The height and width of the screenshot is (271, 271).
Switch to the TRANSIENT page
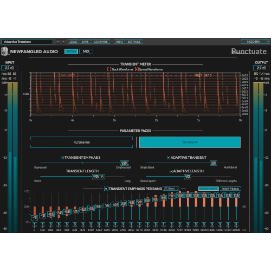click(190, 143)
